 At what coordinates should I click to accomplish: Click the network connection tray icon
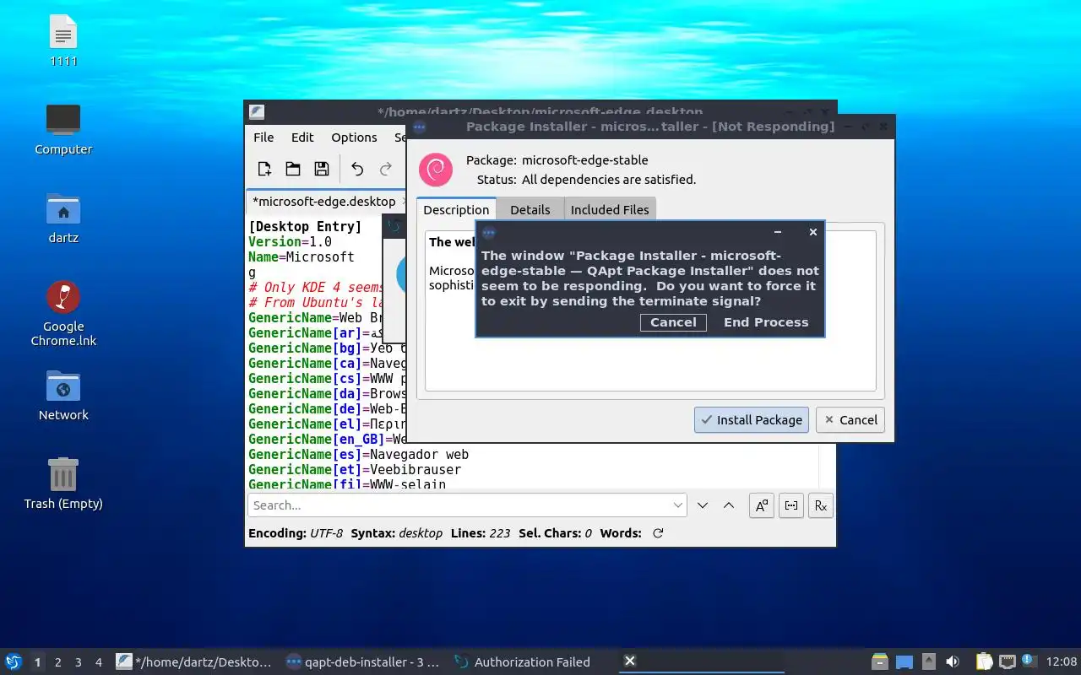pos(1008,661)
